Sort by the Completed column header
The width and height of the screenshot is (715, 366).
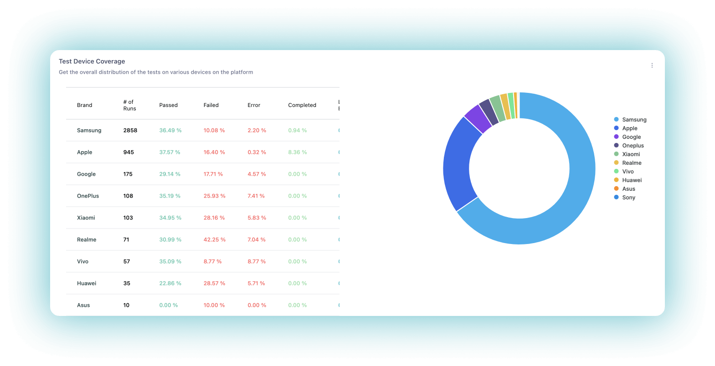[x=302, y=105]
